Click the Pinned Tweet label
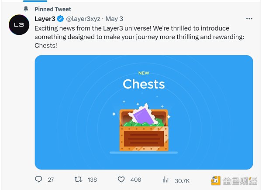Viewport: 262px width, 190px height. point(53,9)
